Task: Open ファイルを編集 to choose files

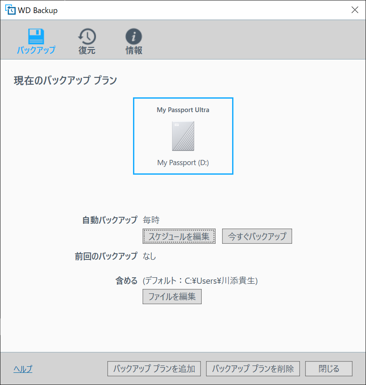Action: point(172,296)
